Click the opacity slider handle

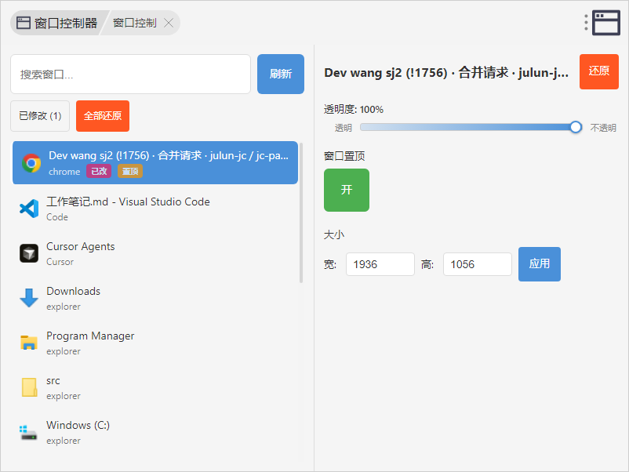(x=576, y=127)
